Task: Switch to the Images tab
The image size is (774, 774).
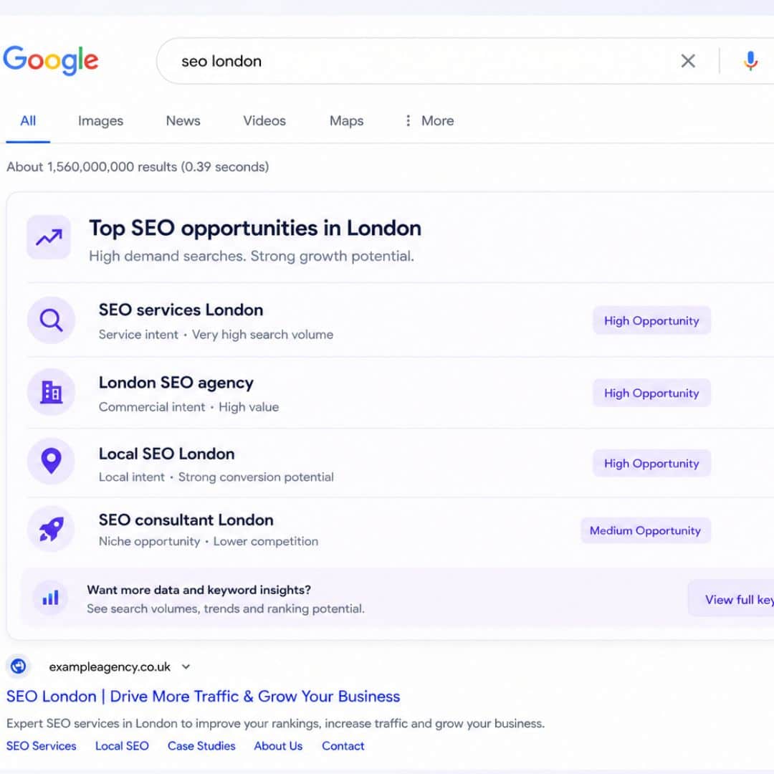Action: click(x=101, y=121)
